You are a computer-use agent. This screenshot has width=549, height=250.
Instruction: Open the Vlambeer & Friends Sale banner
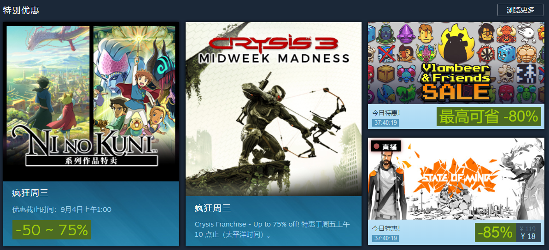[x=456, y=63]
